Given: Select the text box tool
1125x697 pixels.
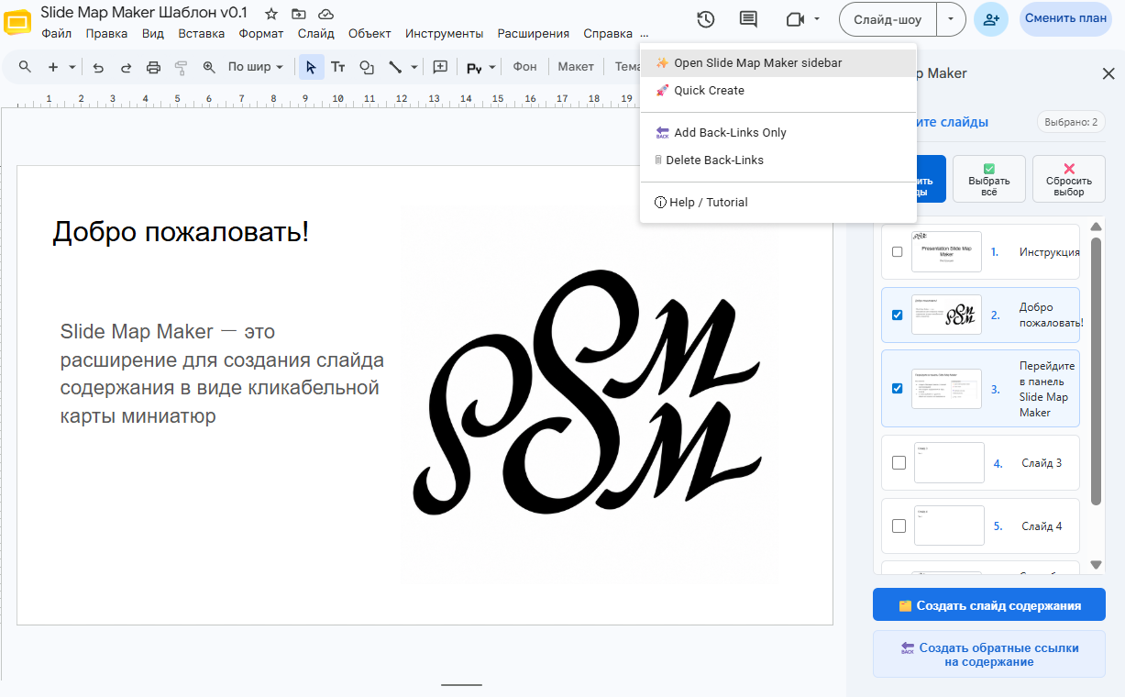Looking at the screenshot, I should [338, 67].
